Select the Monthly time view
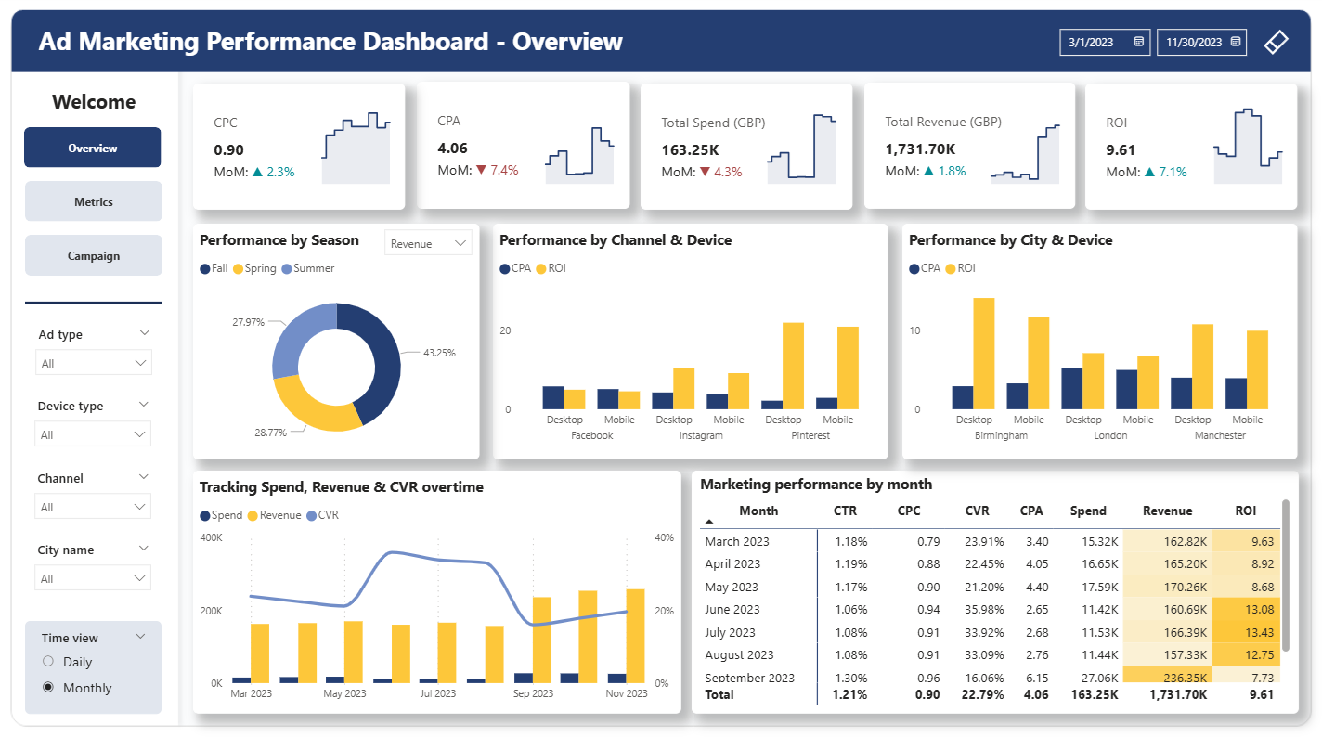The image size is (1322, 737). click(48, 688)
